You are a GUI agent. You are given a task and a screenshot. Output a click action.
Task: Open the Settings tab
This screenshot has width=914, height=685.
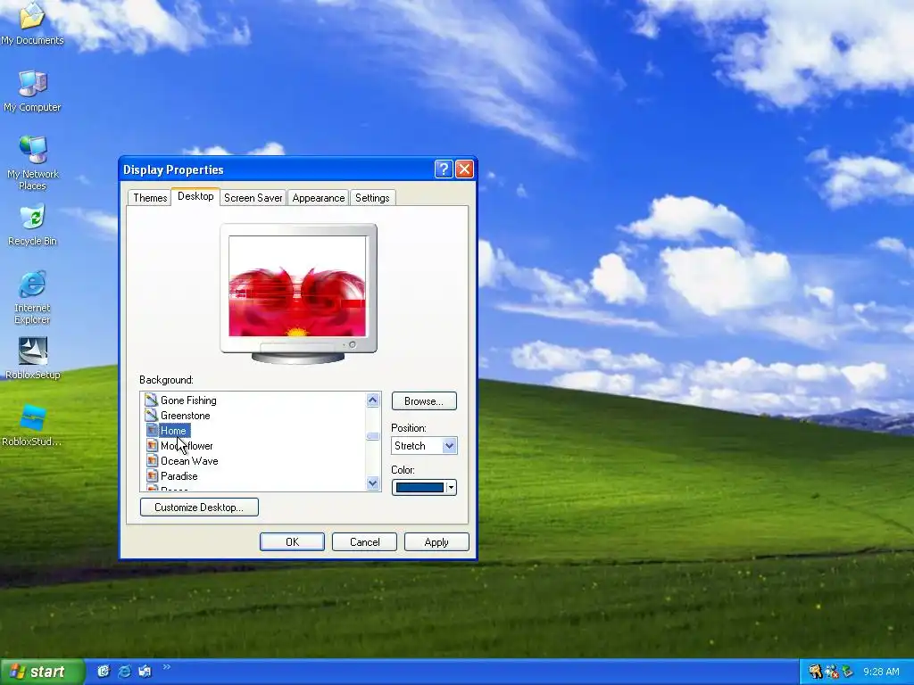pos(372,197)
